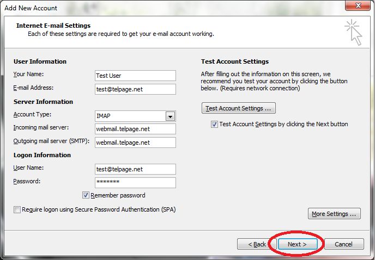Click the Test Account Settings button
Image resolution: width=375 pixels, height=260 pixels.
[x=238, y=108]
